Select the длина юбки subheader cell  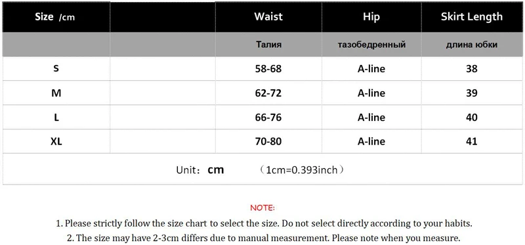472,45
